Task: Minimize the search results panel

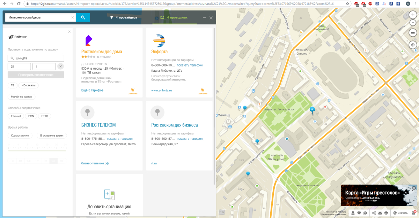Action: [205, 17]
